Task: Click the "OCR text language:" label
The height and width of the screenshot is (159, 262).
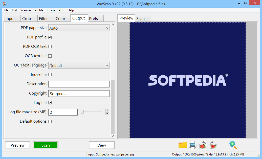Action: point(31,65)
